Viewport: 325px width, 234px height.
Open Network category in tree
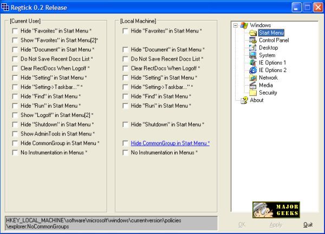(268, 77)
